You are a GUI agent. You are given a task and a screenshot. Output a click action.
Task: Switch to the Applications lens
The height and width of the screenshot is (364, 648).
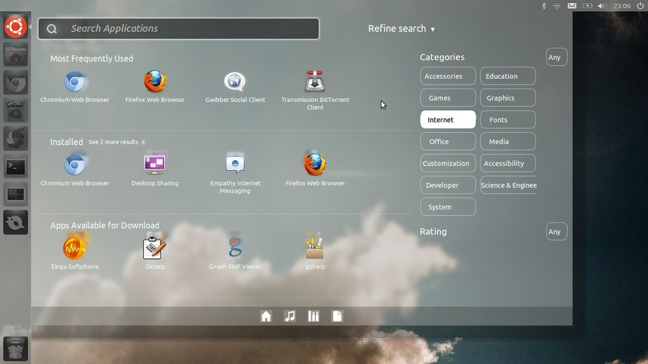tap(313, 316)
